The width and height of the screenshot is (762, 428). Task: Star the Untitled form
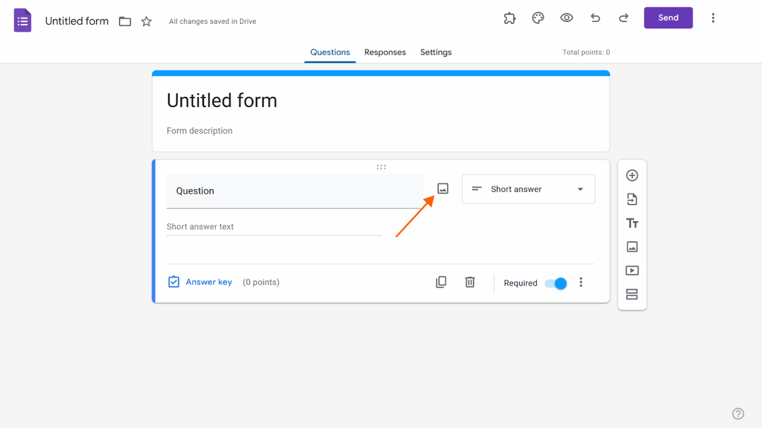[x=146, y=21]
